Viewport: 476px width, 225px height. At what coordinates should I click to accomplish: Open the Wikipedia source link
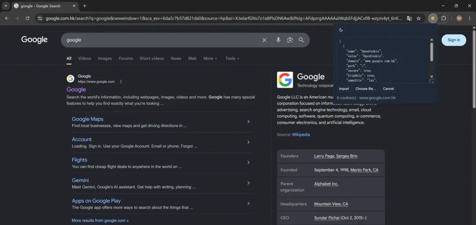(301, 135)
